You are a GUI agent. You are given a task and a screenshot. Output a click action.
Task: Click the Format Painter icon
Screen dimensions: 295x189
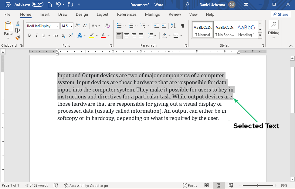pos(18,38)
